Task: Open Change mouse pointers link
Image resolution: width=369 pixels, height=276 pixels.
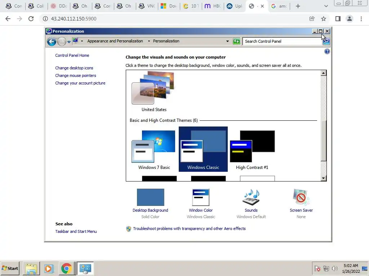Action: point(76,75)
